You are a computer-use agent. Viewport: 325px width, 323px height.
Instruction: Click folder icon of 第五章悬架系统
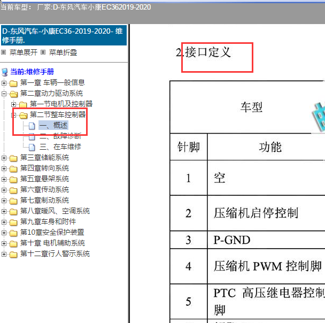[x=13, y=180]
